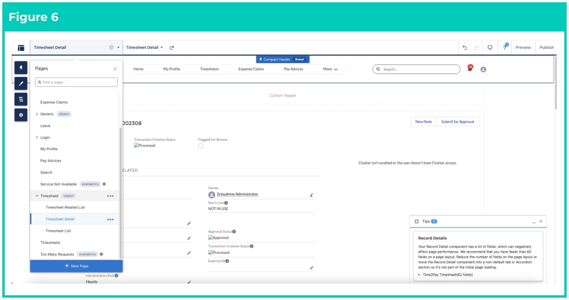Screen dimensions: 569x300
Task: Select the Too Many Requests page
Action: [57, 254]
